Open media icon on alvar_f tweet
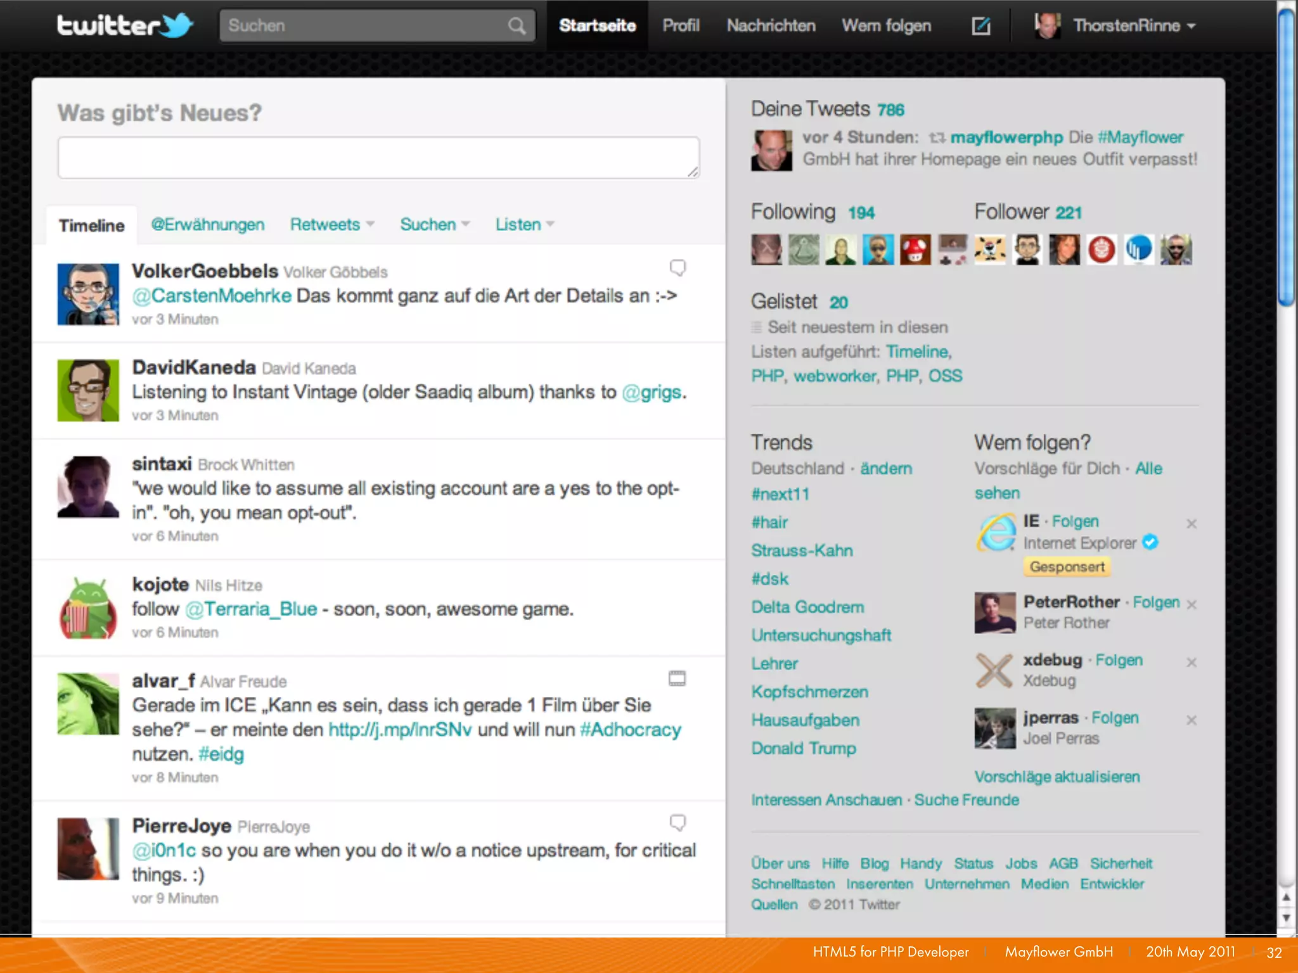Viewport: 1298px width, 973px height. coord(677,678)
